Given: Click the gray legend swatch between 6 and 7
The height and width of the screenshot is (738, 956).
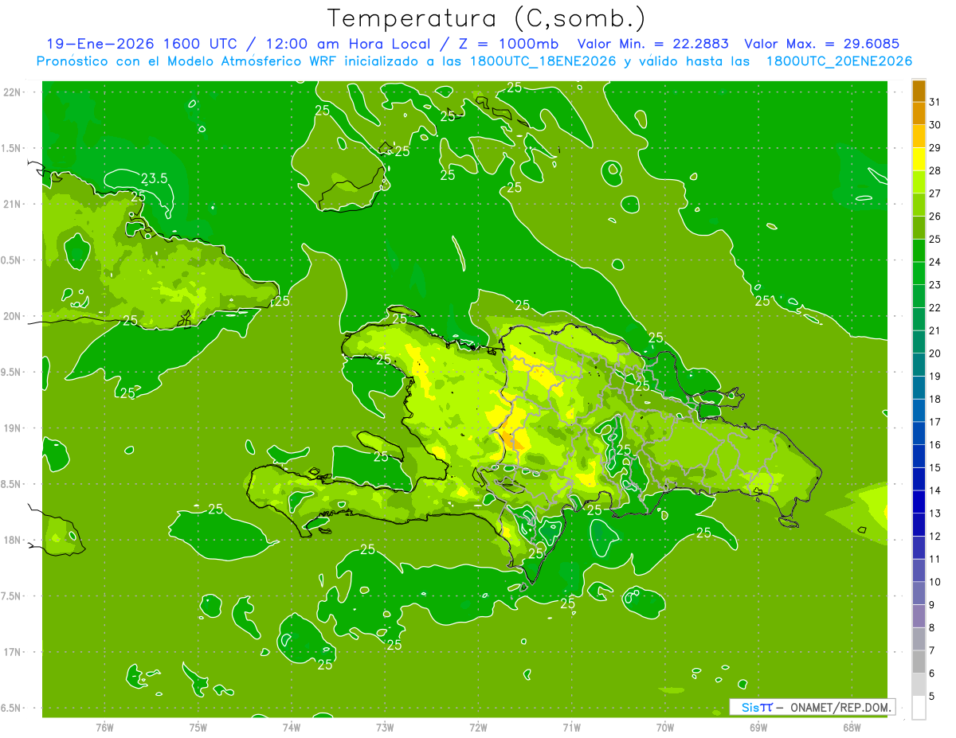Looking at the screenshot, I should (919, 662).
